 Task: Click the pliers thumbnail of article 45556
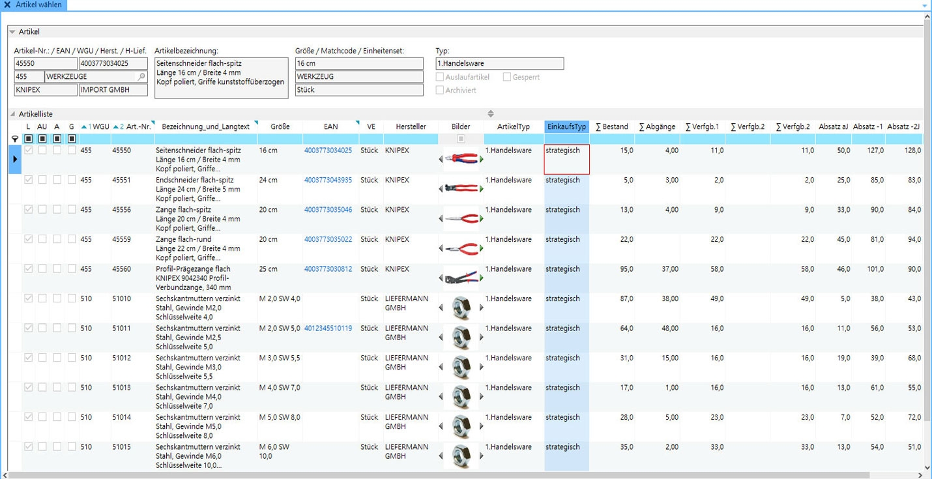click(x=461, y=219)
